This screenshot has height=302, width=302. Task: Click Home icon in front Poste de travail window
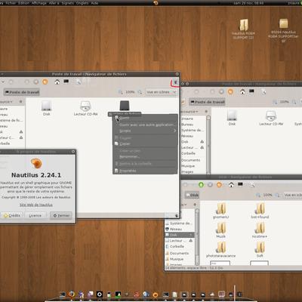click(57, 82)
